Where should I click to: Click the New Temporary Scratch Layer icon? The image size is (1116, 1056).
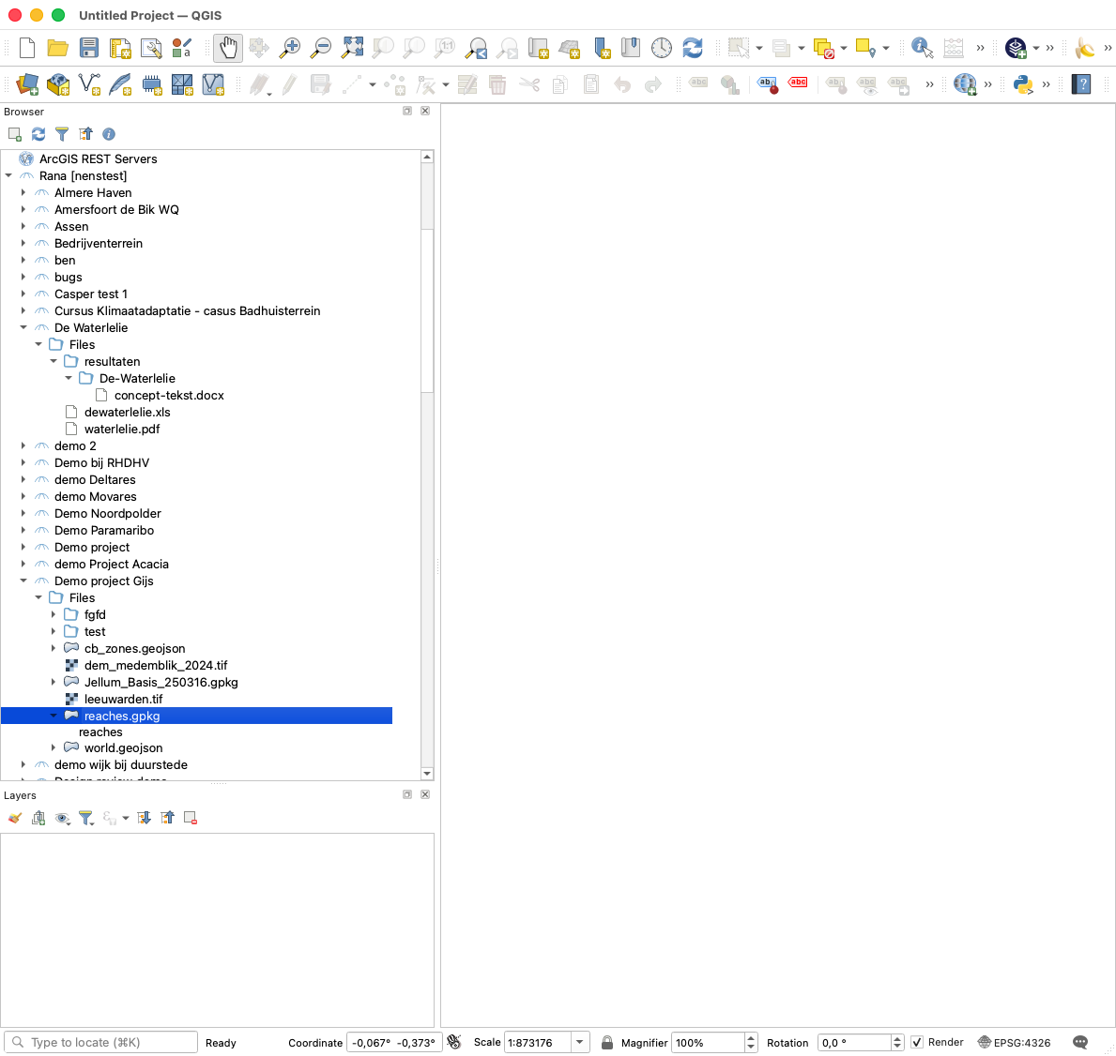tap(152, 84)
